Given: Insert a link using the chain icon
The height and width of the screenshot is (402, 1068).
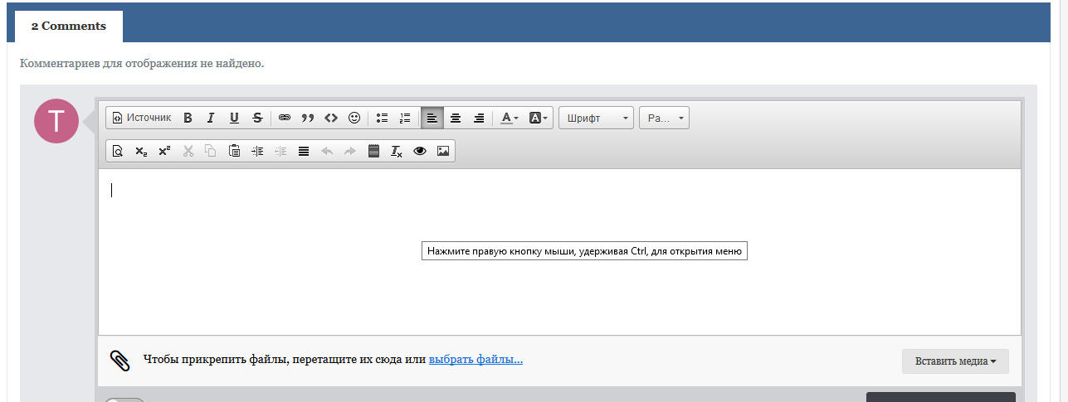Looking at the screenshot, I should pyautogui.click(x=285, y=118).
